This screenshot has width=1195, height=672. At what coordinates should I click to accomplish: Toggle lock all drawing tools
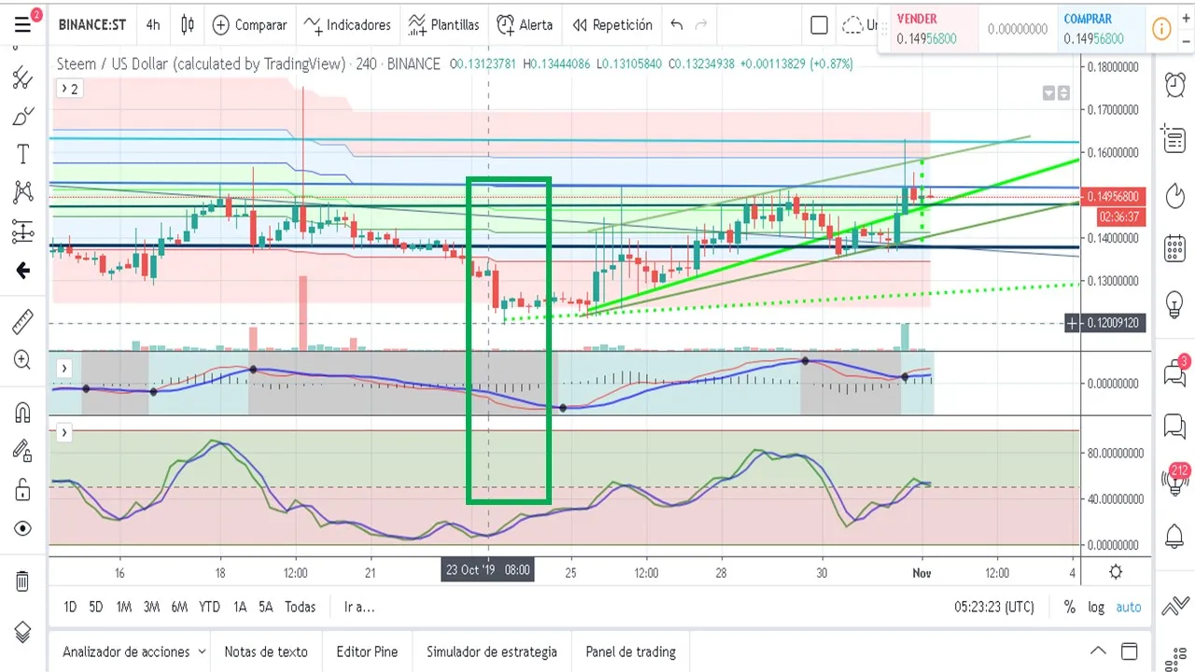tap(22, 490)
